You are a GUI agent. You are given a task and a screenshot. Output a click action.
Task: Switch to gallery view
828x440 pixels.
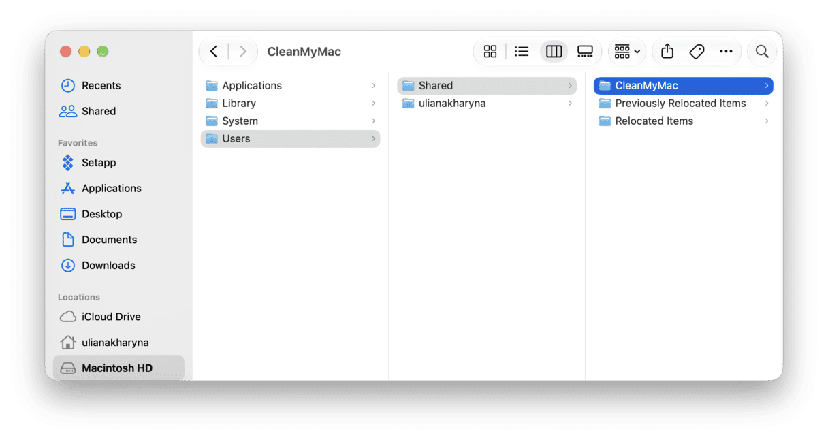coord(585,52)
